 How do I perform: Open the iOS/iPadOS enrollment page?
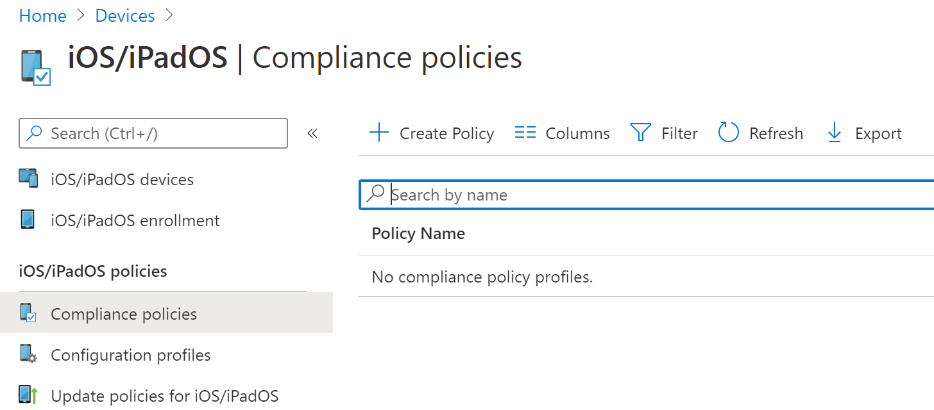135,220
